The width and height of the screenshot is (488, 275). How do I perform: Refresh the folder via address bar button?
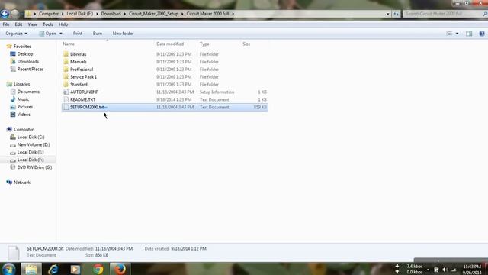pyautogui.click(x=396, y=14)
